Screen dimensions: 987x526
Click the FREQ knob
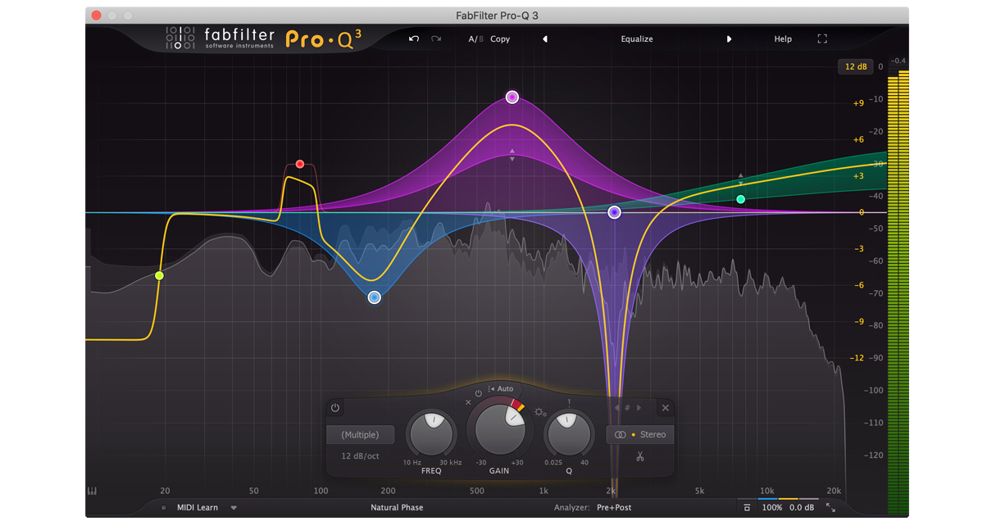tap(432, 434)
